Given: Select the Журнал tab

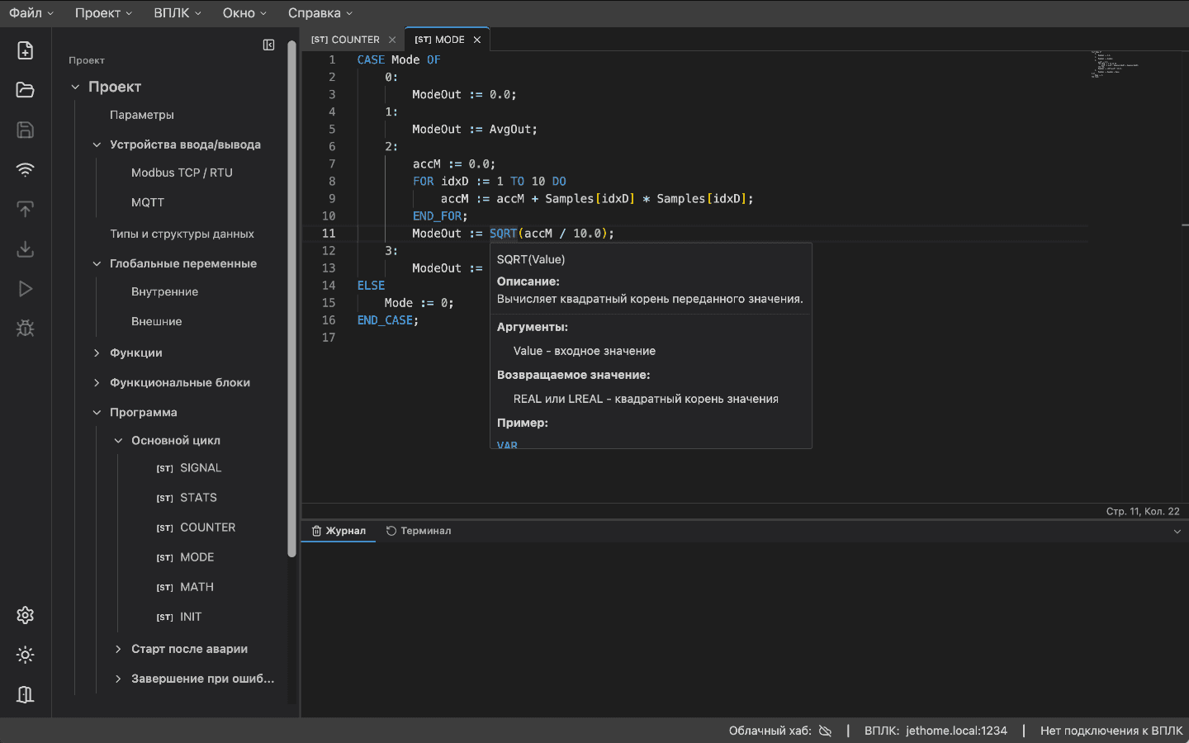Looking at the screenshot, I should pyautogui.click(x=339, y=531).
